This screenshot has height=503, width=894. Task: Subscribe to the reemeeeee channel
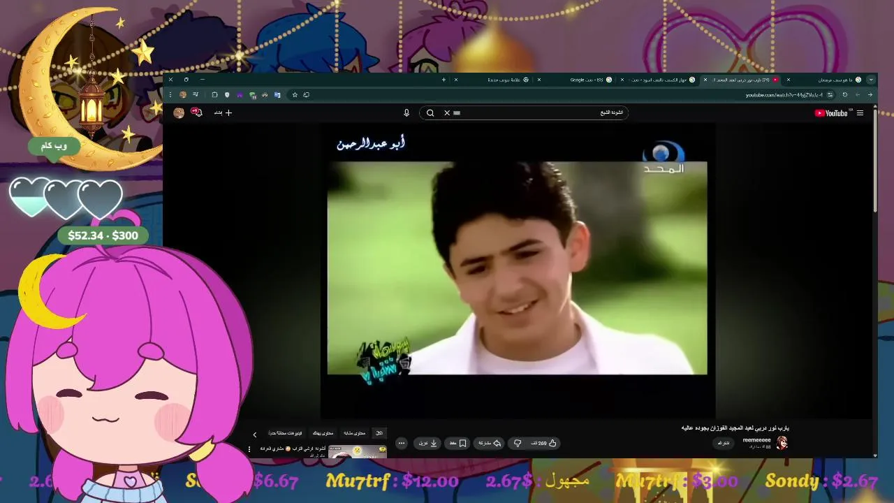coord(724,443)
